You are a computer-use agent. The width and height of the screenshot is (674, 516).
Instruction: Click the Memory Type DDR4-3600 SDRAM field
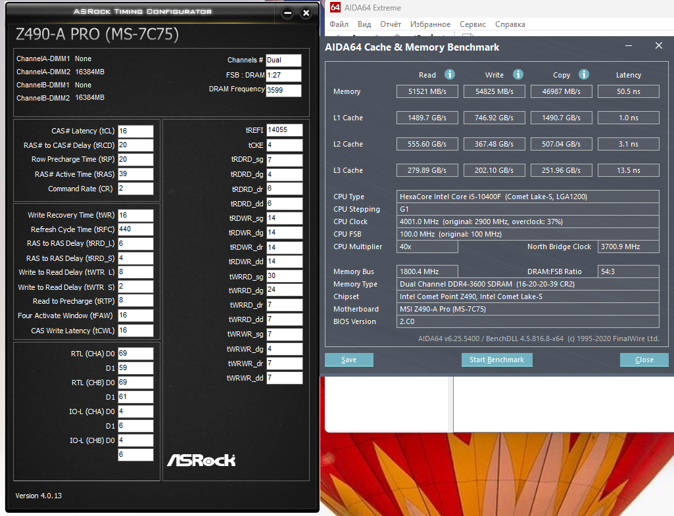[x=527, y=284]
